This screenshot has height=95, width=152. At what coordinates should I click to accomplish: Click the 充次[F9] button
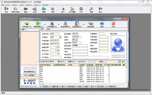(81, 62)
